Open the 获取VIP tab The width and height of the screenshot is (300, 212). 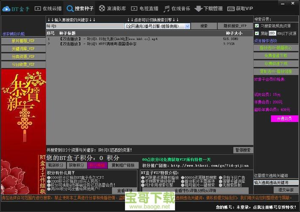click(240, 8)
